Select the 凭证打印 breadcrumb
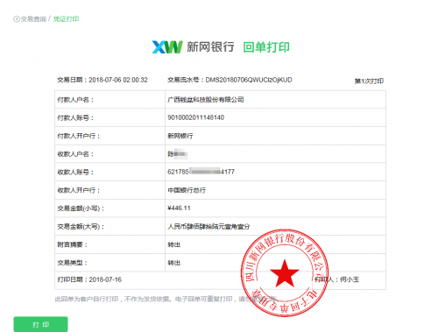438x332 pixels. pos(66,19)
